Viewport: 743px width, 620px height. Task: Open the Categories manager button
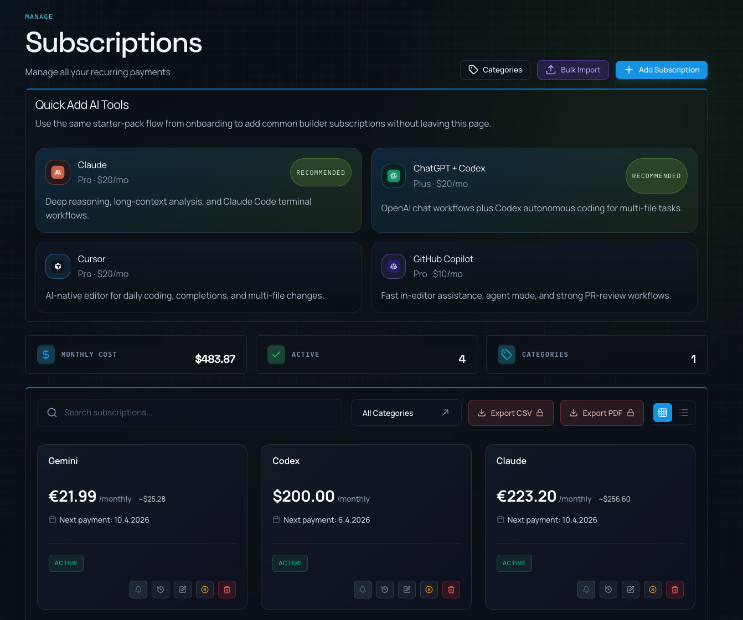pyautogui.click(x=495, y=70)
